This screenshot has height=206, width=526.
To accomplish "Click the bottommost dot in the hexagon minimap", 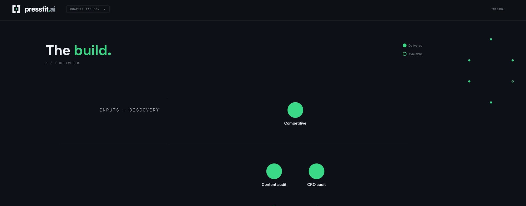I will coord(491,103).
